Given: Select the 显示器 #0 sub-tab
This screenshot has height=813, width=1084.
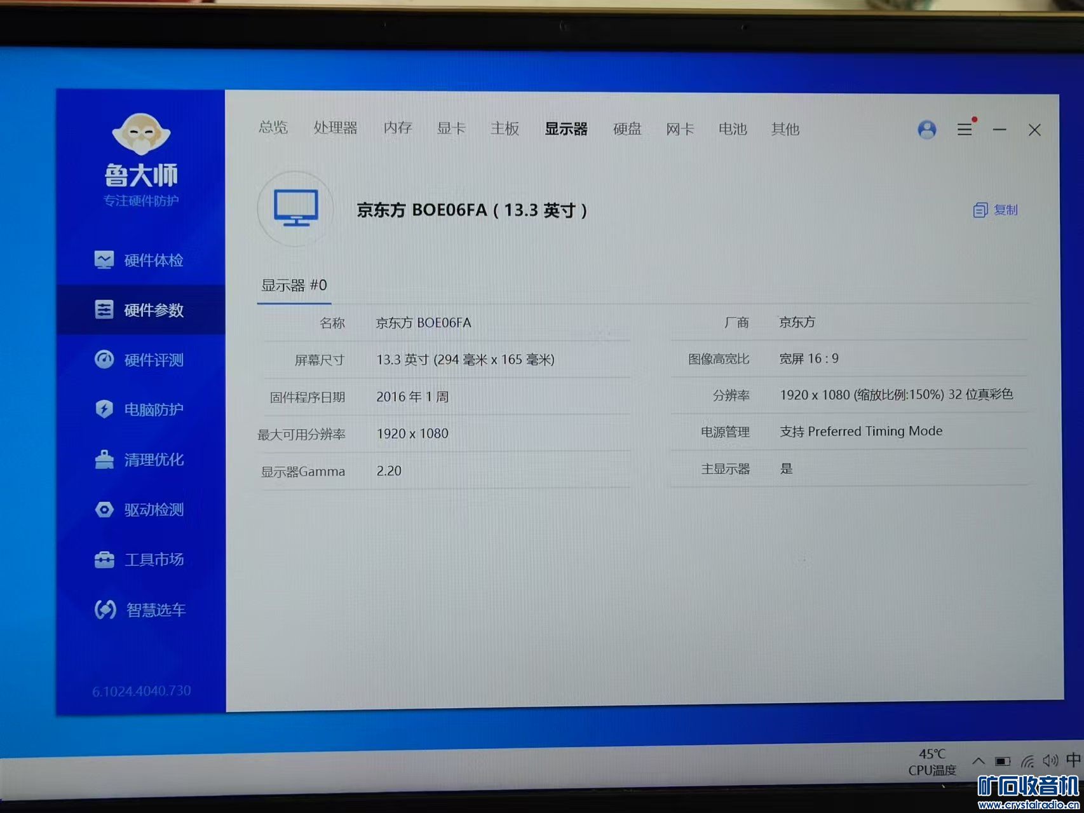Looking at the screenshot, I should 294,285.
